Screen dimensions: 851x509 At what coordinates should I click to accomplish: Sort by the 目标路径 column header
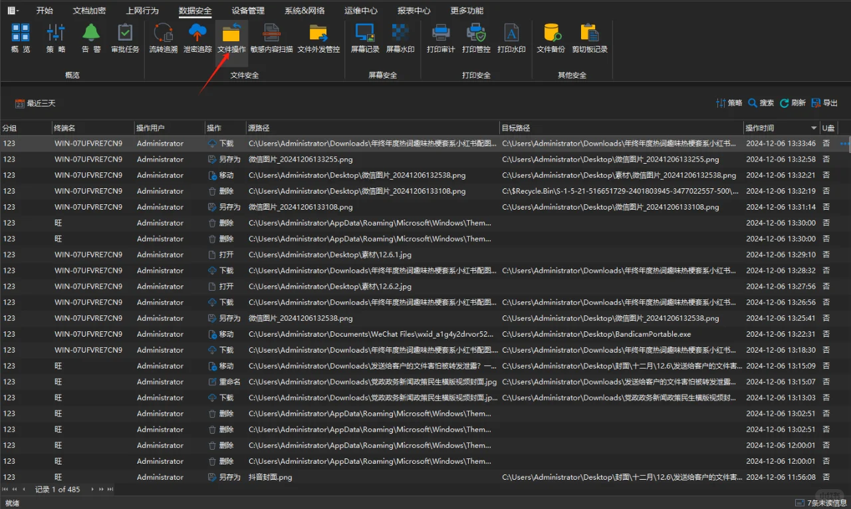[622, 128]
